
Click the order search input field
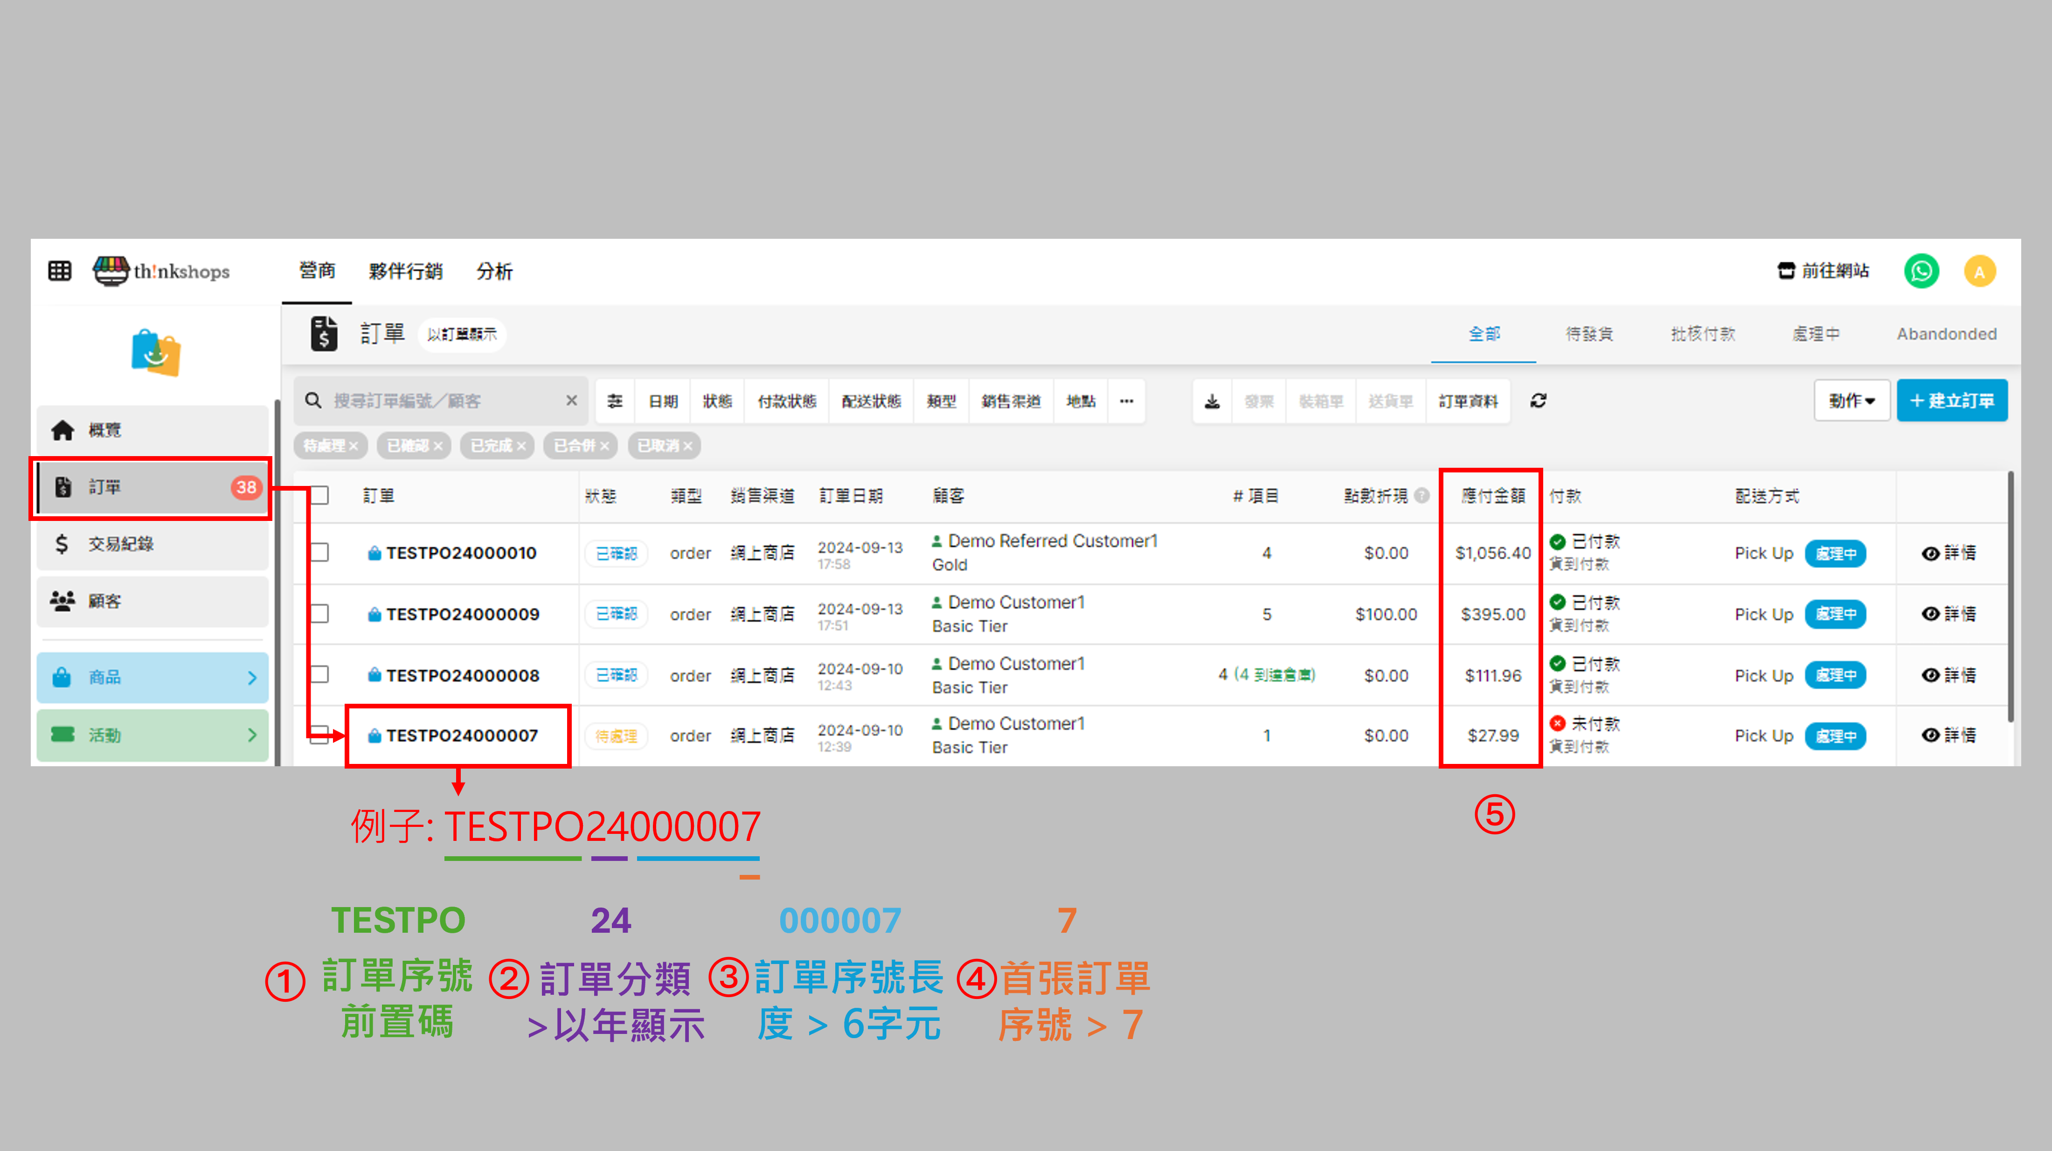442,401
